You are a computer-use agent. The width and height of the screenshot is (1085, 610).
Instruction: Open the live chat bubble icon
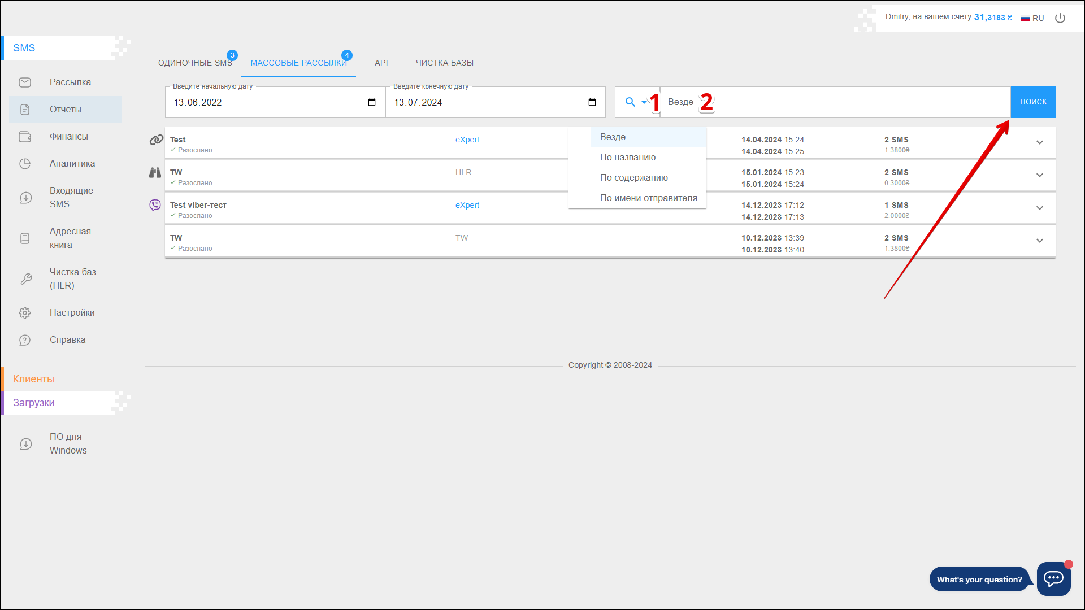click(1053, 578)
